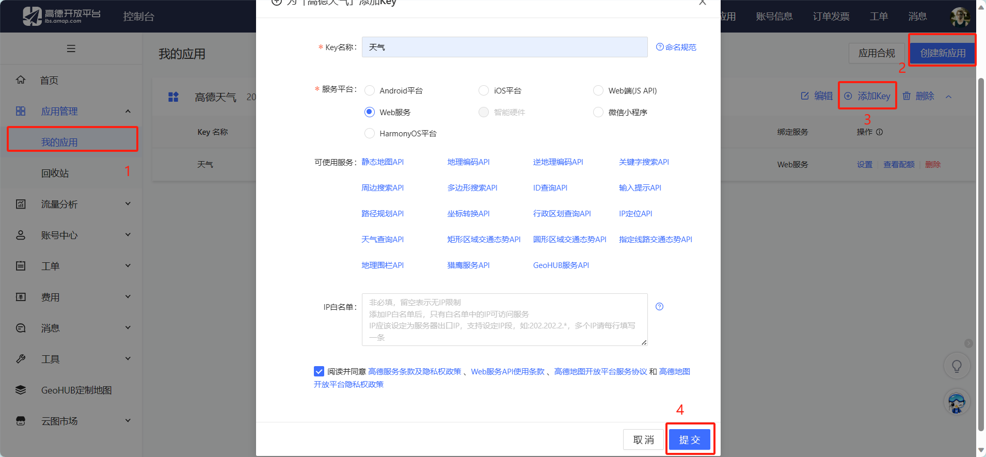Open 账号信息 in top navigation

coord(774,17)
